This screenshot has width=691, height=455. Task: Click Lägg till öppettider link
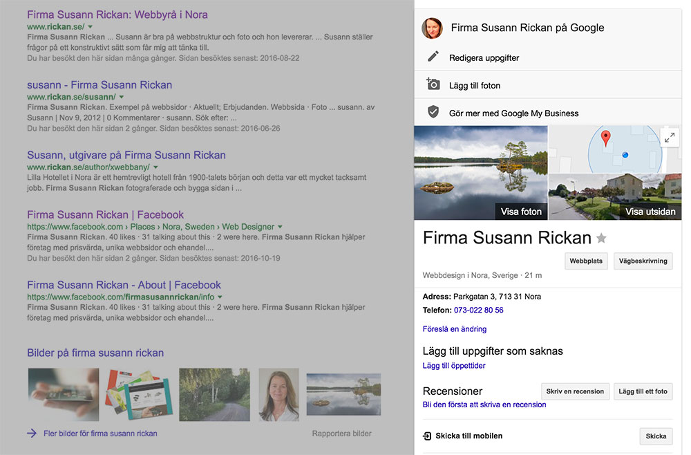tap(454, 366)
